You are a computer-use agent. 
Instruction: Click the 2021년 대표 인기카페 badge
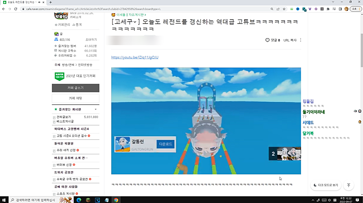click(75, 76)
